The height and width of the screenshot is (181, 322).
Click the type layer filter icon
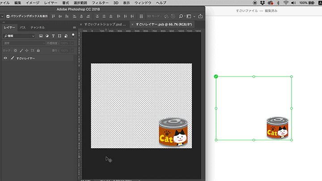coord(53,36)
